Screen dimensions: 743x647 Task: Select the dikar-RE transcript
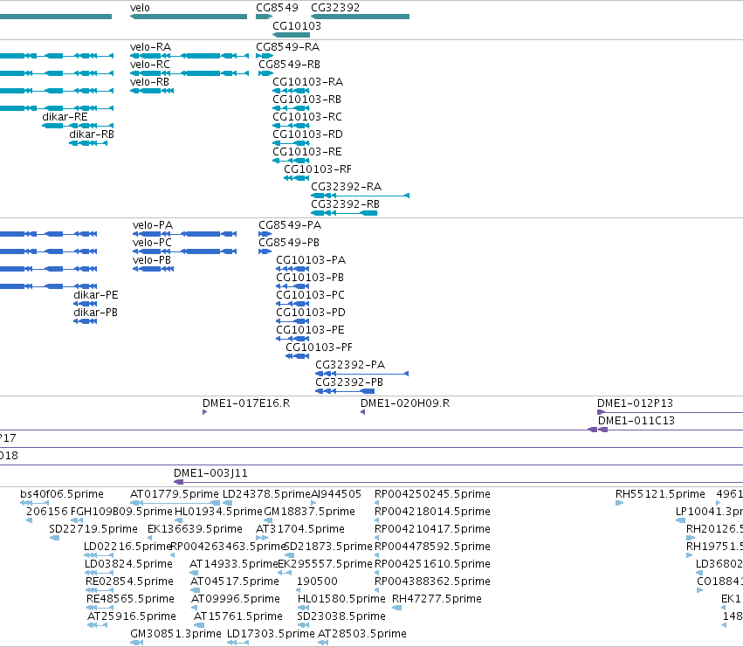click(78, 126)
